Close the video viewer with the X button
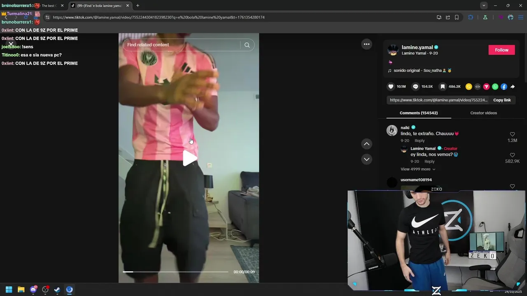Screen dimensions: 527x296 (11, 44)
